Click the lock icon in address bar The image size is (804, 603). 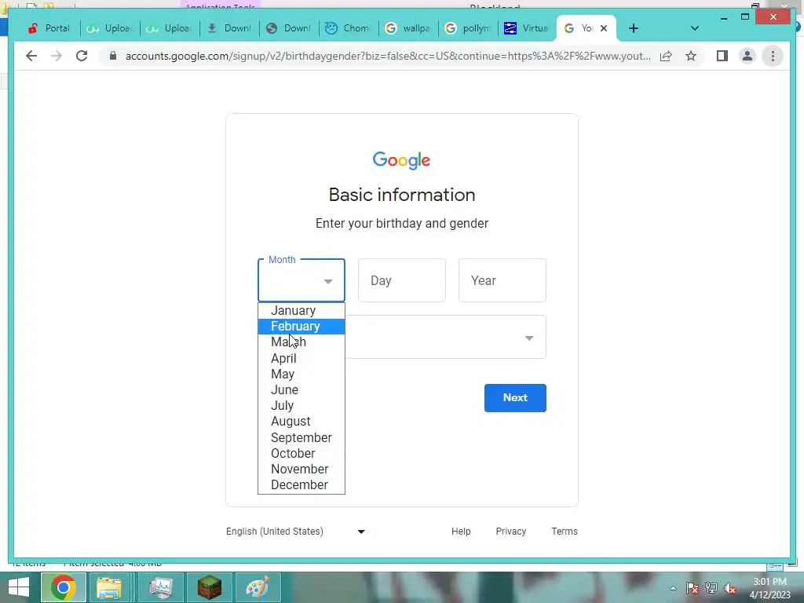tap(113, 56)
